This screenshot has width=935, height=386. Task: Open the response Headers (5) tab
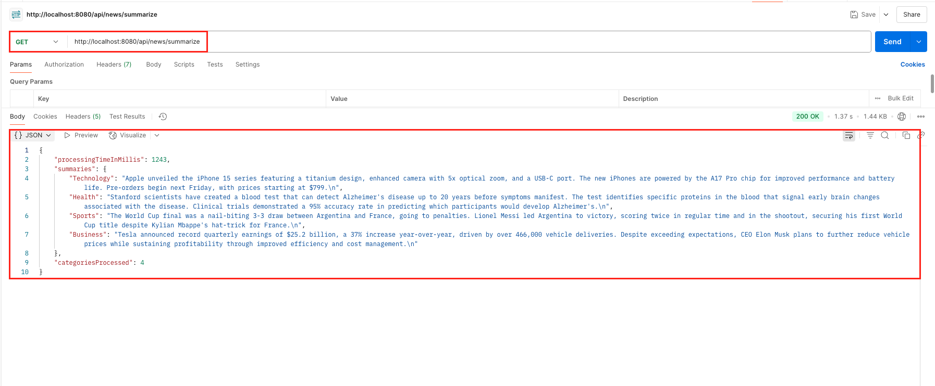point(83,117)
